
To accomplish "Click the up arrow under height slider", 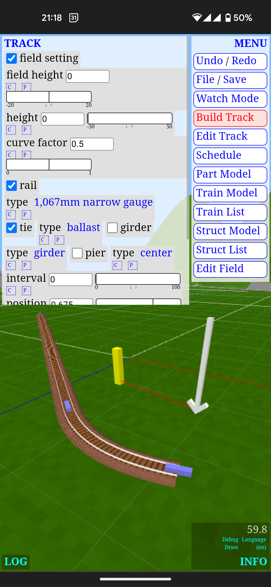I will [x=132, y=127].
